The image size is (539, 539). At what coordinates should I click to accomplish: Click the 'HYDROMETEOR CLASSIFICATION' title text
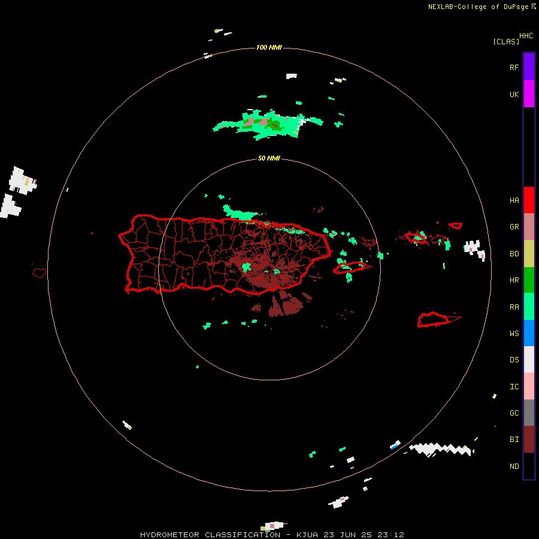point(210,535)
